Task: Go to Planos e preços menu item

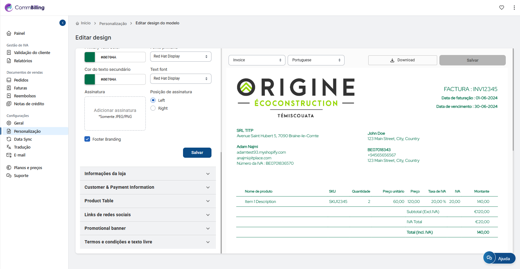Action: (28, 168)
